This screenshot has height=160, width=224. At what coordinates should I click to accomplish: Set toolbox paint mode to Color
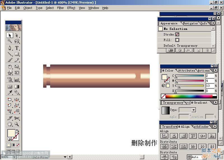(9, 145)
